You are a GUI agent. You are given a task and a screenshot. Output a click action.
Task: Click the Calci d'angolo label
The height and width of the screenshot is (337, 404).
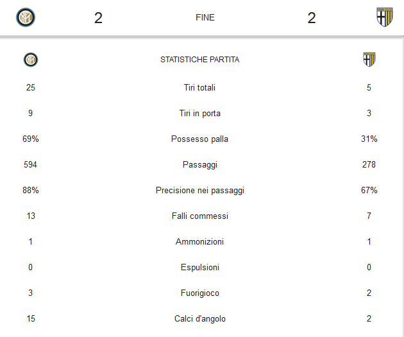point(200,318)
